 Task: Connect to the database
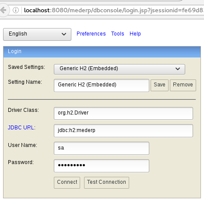click(x=67, y=183)
